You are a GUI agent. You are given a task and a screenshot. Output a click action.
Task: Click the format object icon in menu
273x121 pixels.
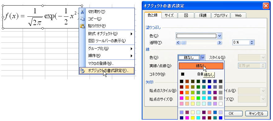[x=82, y=71]
